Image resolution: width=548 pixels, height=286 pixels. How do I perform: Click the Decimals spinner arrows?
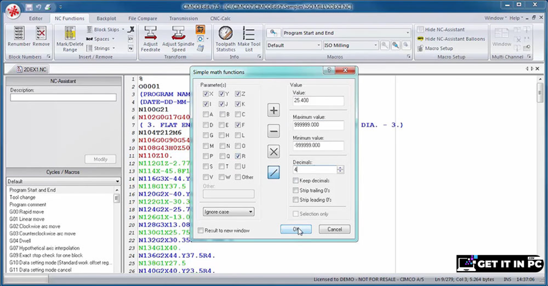[x=340, y=169]
